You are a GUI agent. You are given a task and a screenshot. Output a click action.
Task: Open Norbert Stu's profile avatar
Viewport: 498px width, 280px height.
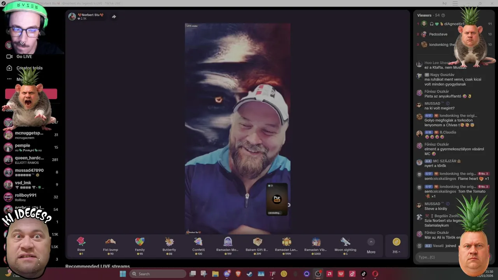click(x=72, y=16)
